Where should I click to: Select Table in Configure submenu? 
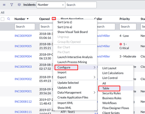[106, 88]
